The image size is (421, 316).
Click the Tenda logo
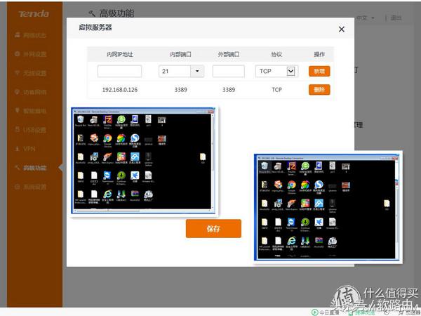34,14
